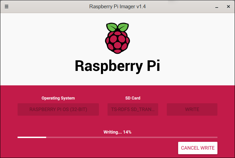Cancel the write with CANCEL WRITE
Viewport: 235px width, 158px height.
tap(197, 148)
